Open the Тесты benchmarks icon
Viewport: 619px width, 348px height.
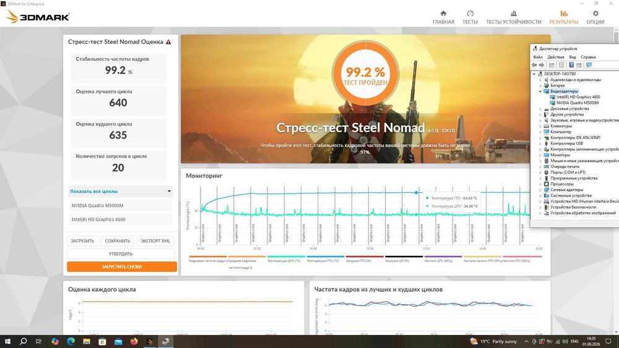[470, 14]
